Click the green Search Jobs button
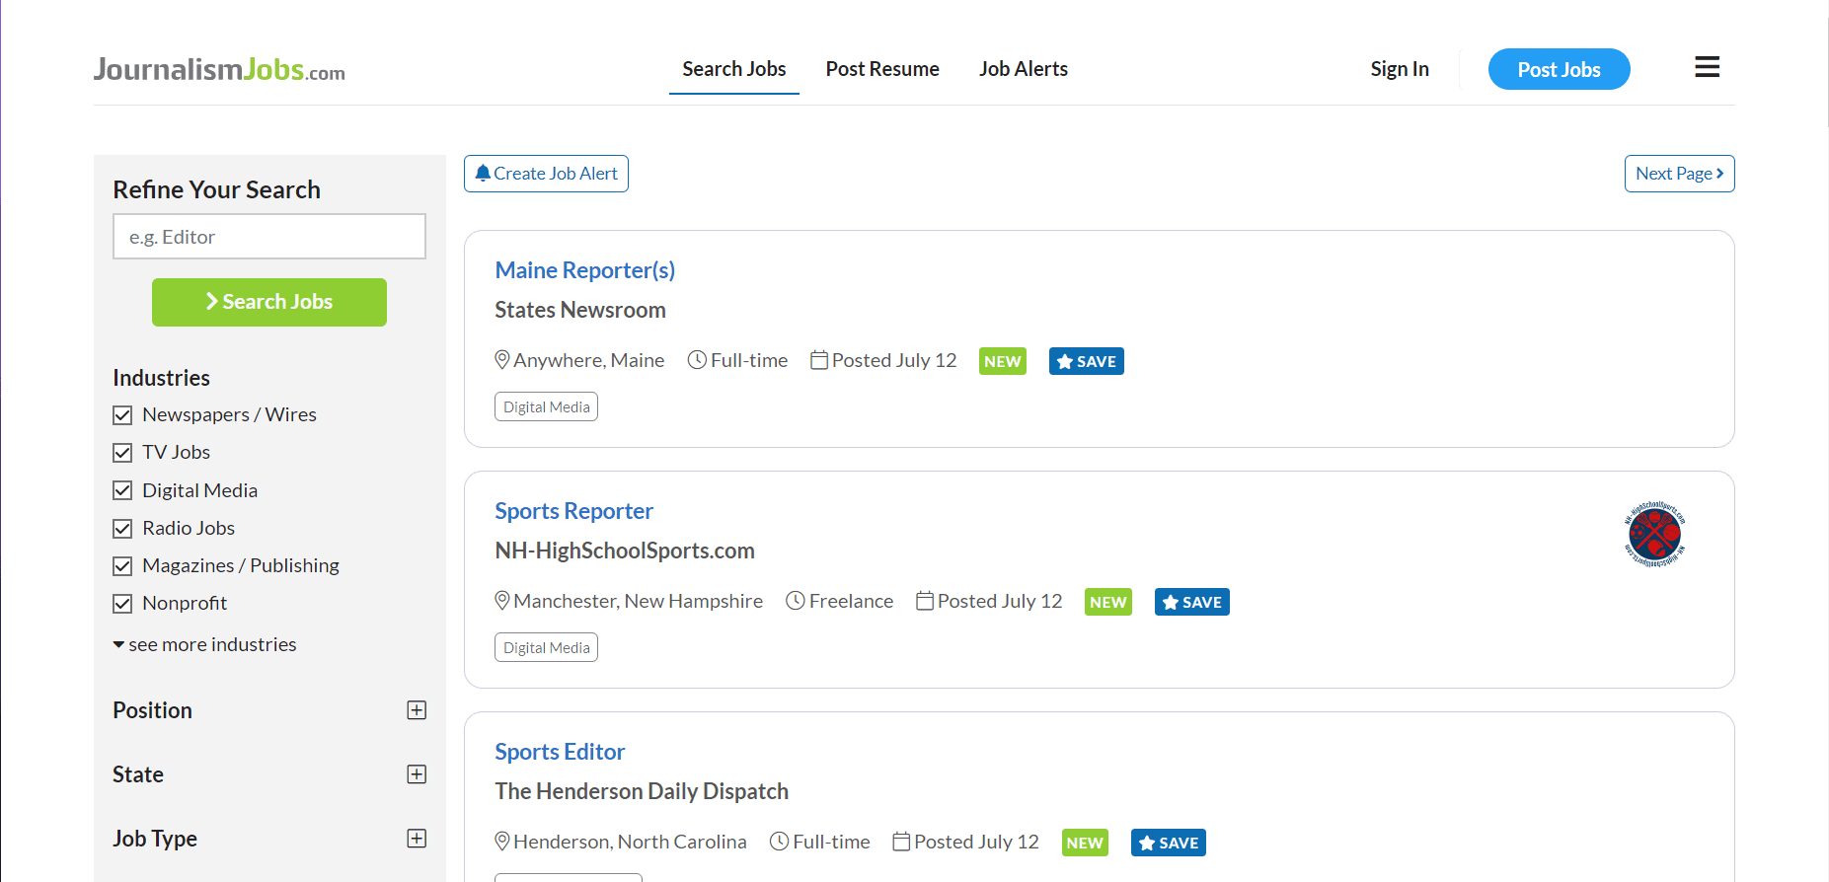The image size is (1829, 882). tap(269, 302)
